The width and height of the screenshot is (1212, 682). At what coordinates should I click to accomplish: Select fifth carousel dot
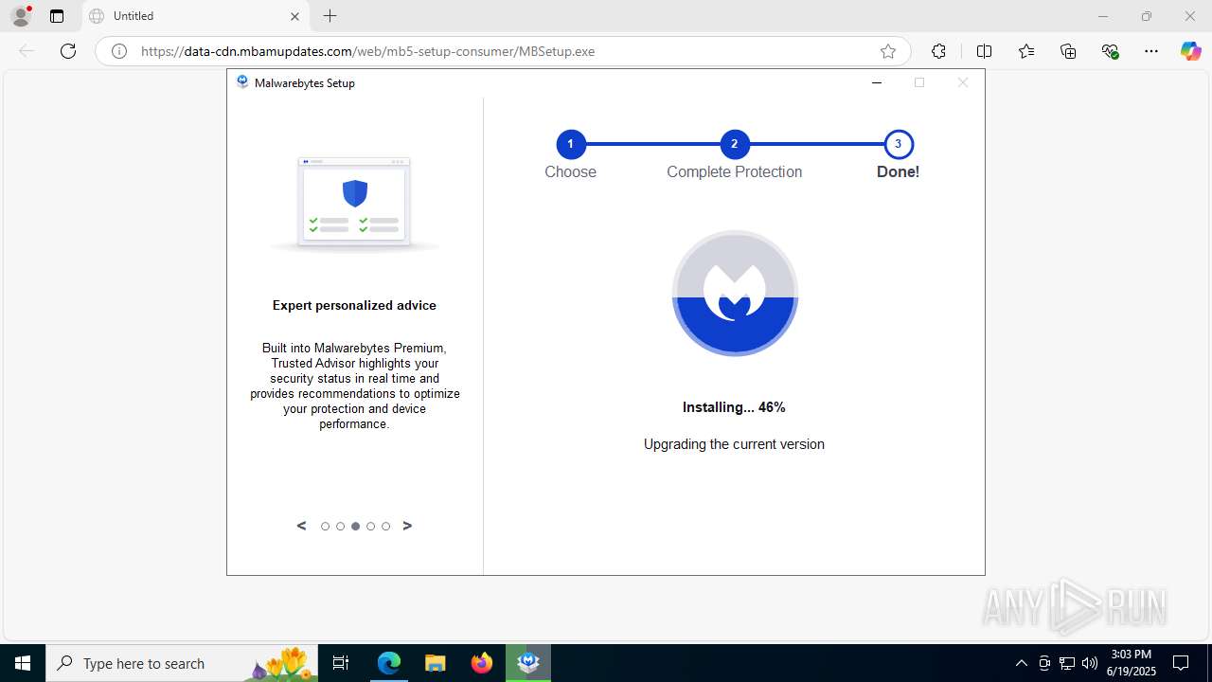point(385,527)
